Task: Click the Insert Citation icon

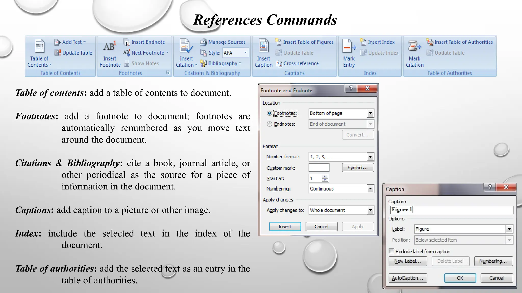Action: [x=186, y=46]
